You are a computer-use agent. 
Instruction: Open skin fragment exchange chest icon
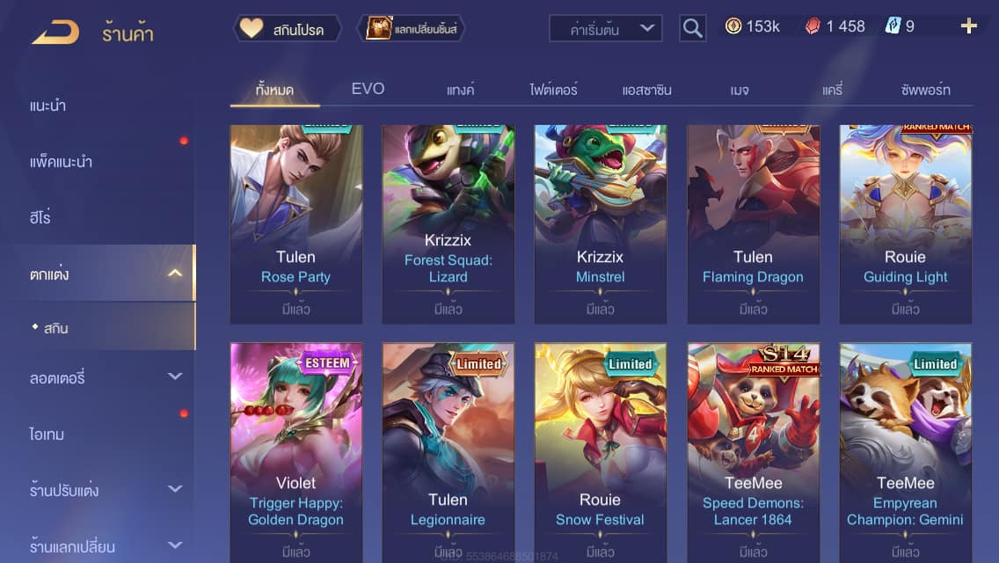378,28
